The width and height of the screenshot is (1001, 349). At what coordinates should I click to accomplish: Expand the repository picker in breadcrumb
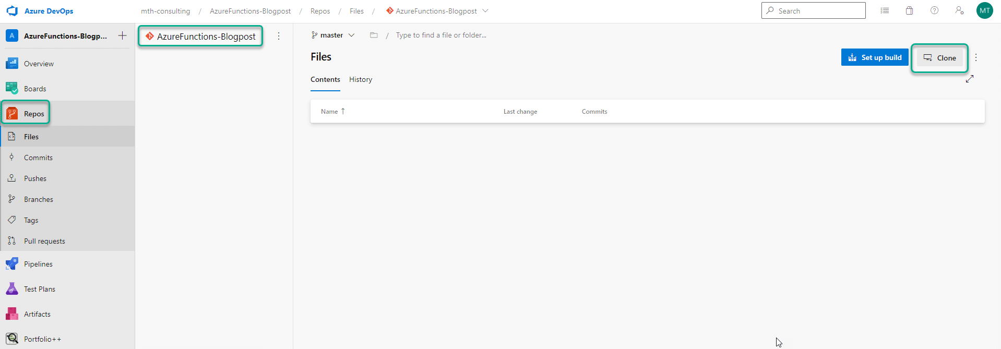[x=485, y=11]
